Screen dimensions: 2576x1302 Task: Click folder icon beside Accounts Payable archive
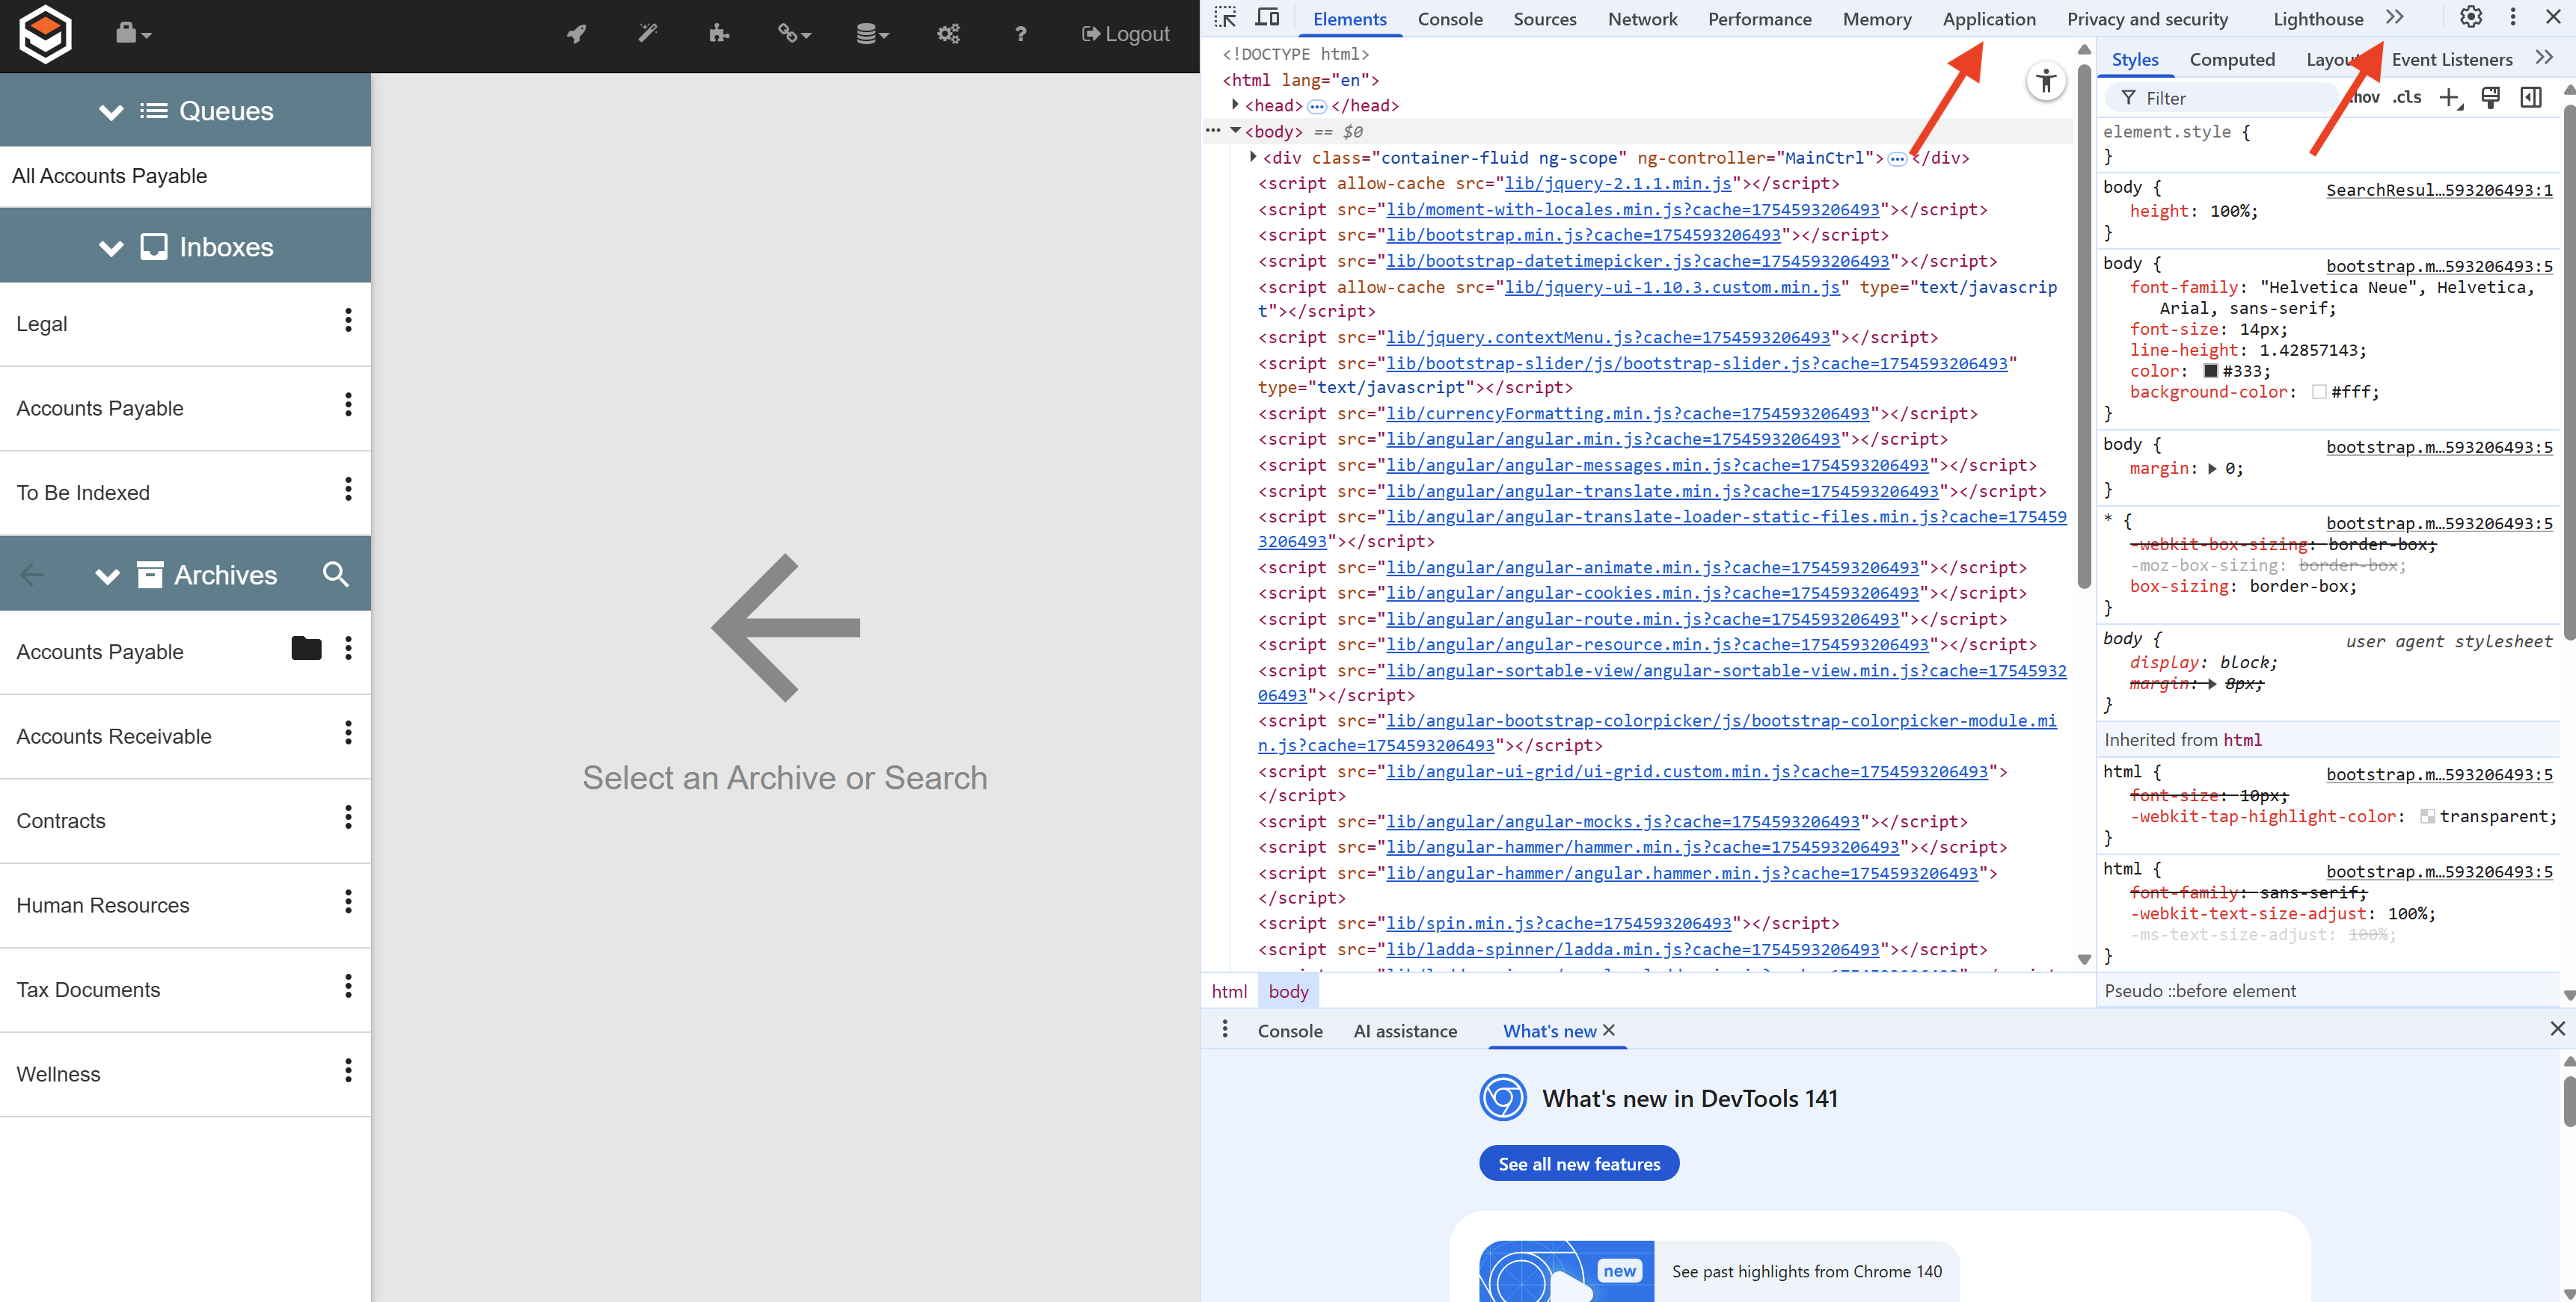[306, 650]
